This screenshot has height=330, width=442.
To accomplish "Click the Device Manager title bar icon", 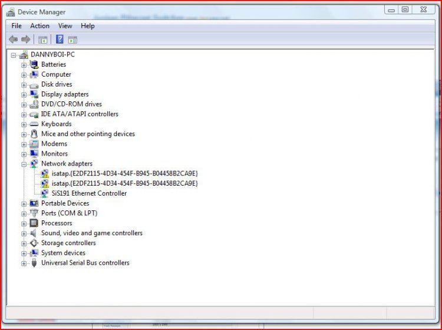I will [x=11, y=12].
